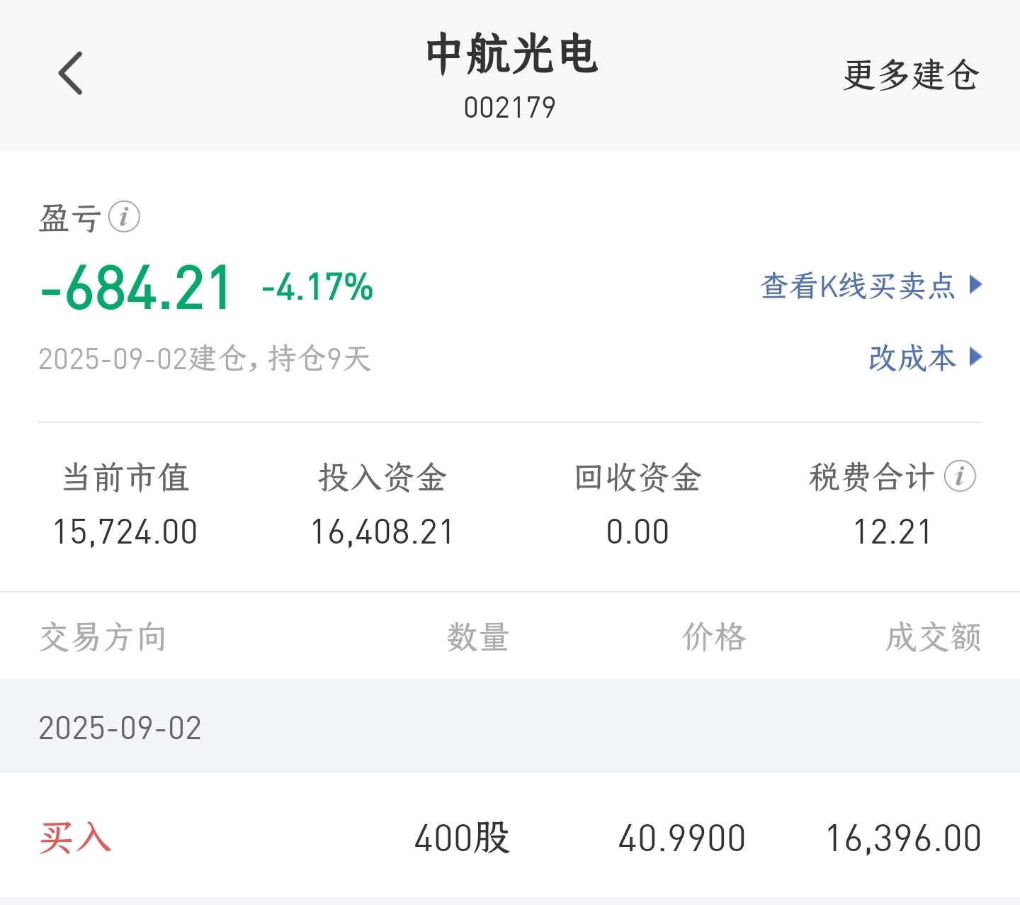
Task: Select the 交易方向 column header
Action: 103,637
